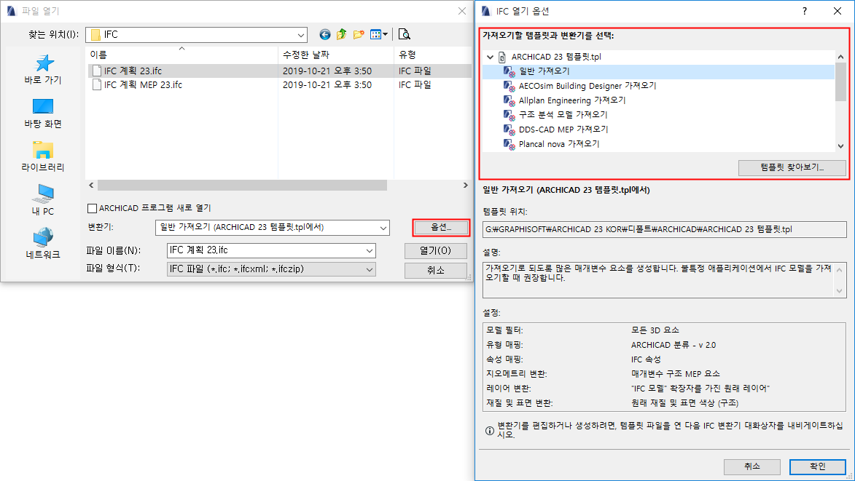This screenshot has width=855, height=481.
Task: Click the horizontal scrollbar of the file list
Action: [242, 186]
